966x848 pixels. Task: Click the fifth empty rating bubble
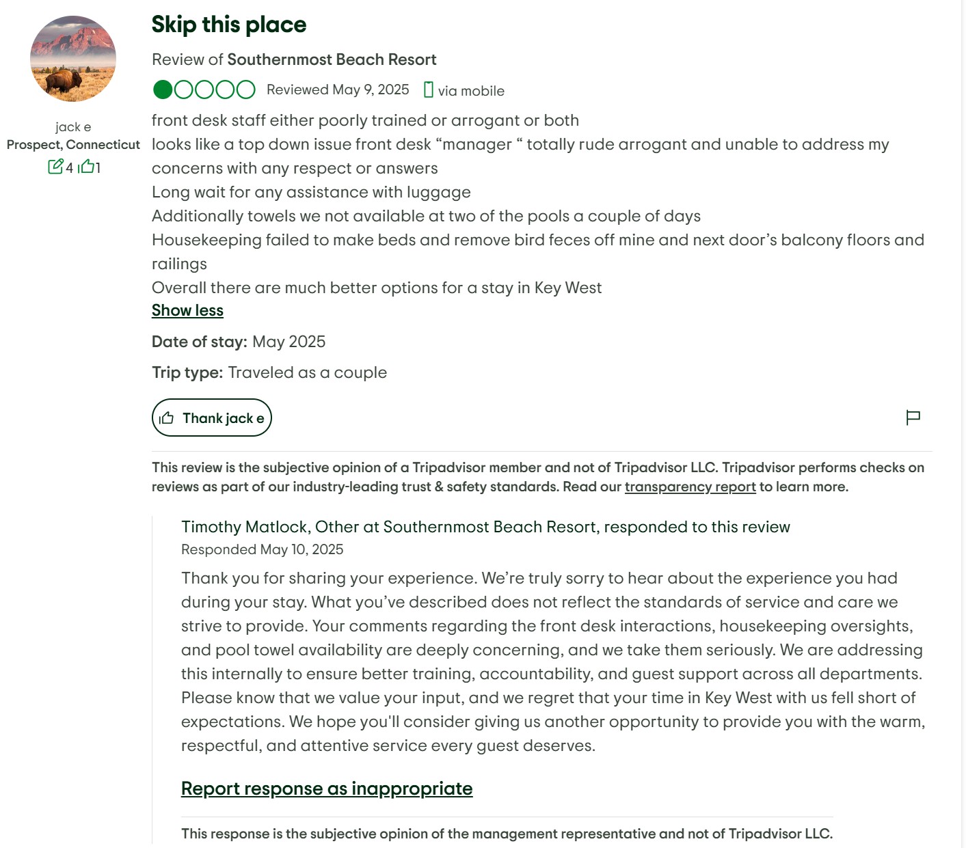(x=245, y=90)
